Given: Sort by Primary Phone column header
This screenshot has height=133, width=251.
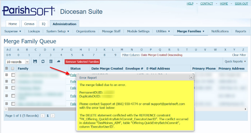Looking at the screenshot, I should tap(204, 68).
